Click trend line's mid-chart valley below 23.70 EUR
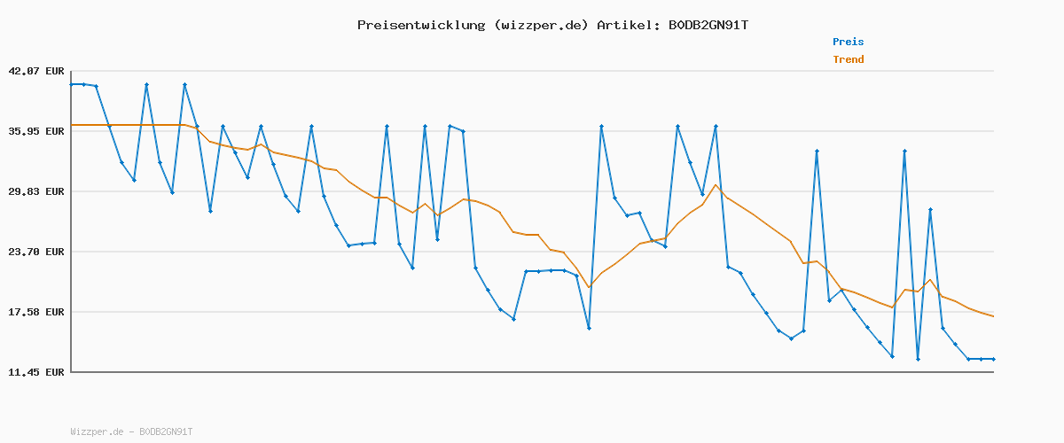This screenshot has width=1064, height=443. 589,287
